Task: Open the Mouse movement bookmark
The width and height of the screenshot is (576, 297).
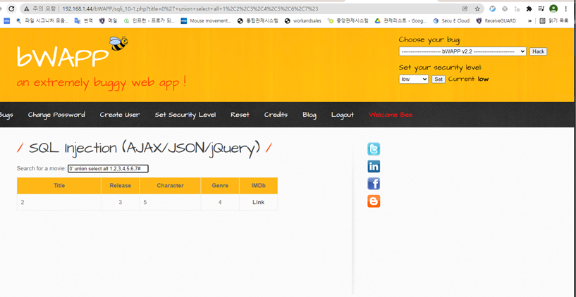Action: pyautogui.click(x=206, y=21)
